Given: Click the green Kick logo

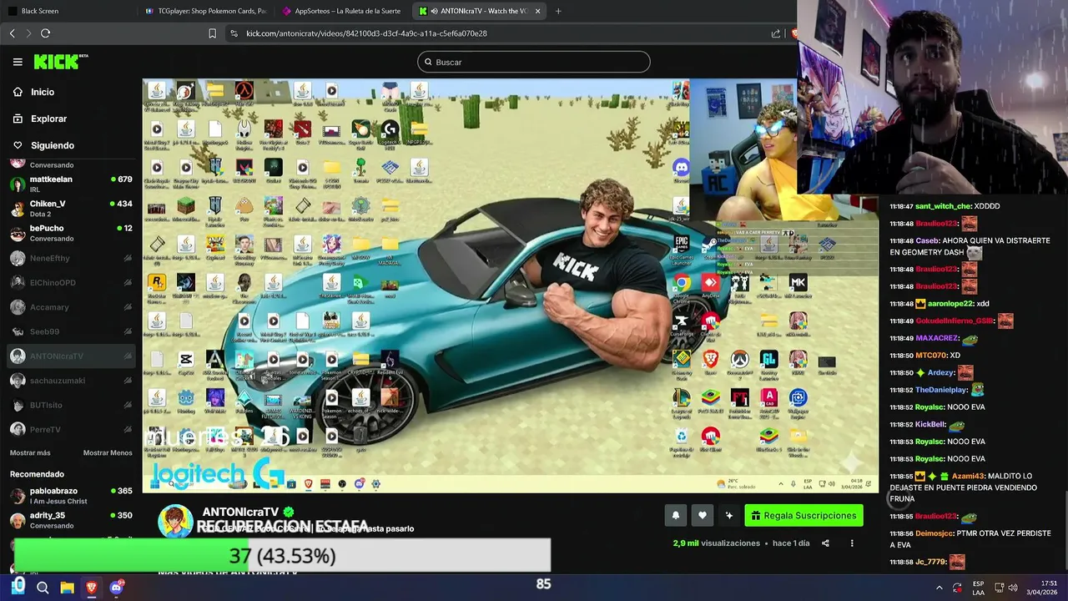Looking at the screenshot, I should [60, 62].
